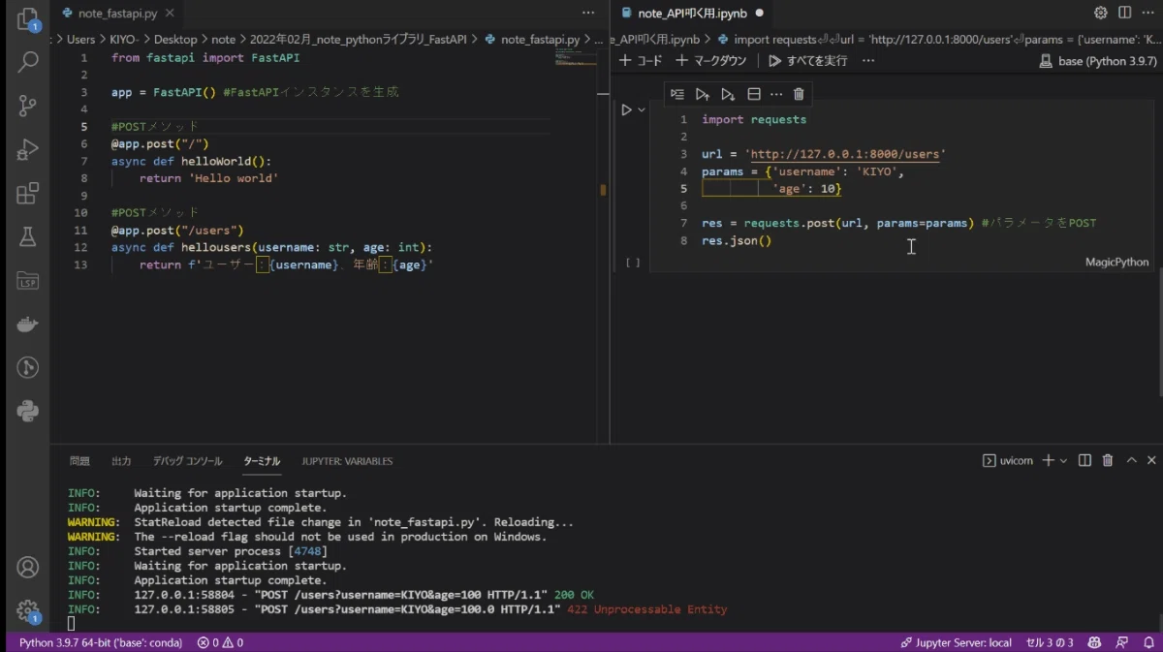Open more actions for notebook editor group
The image size is (1163, 652).
pos(1147,14)
